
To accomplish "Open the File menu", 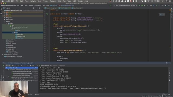I will click(x=17, y=1).
